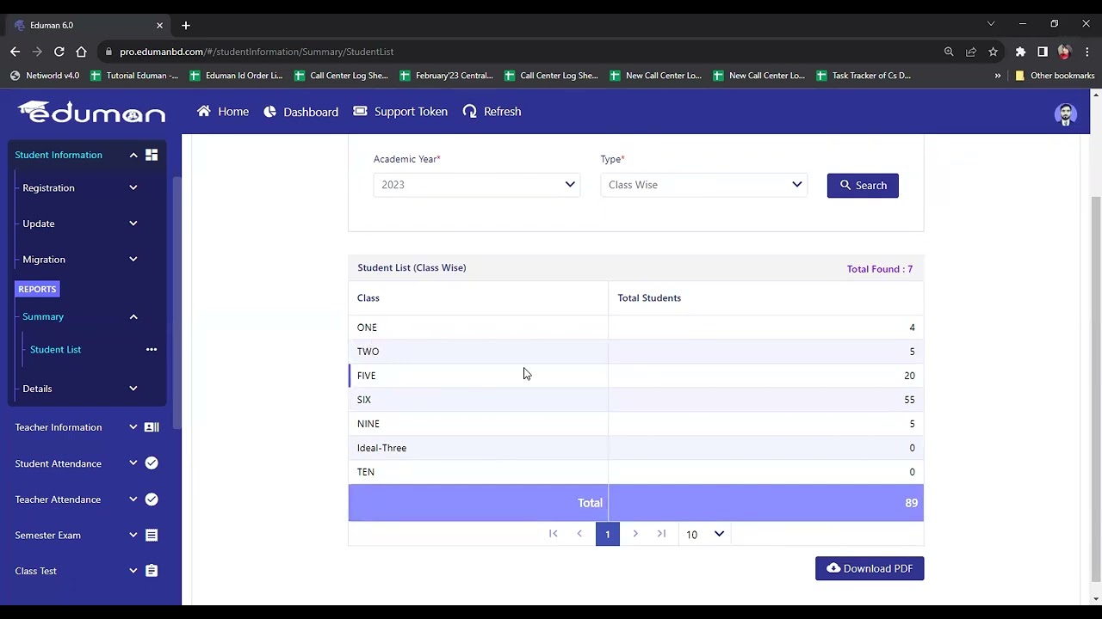This screenshot has height=619, width=1102.
Task: Open the Eduman Id Order Li... bookmark
Action: click(236, 76)
